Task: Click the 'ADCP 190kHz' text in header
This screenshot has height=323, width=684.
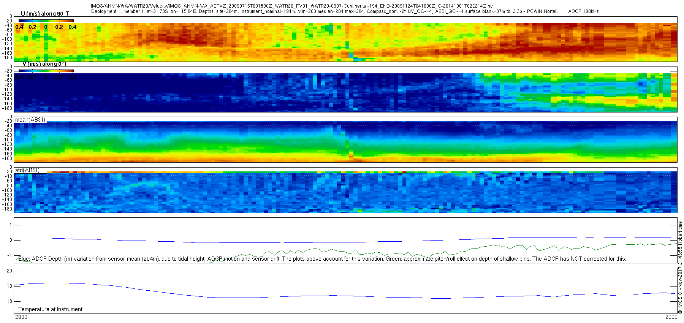Action: (583, 11)
